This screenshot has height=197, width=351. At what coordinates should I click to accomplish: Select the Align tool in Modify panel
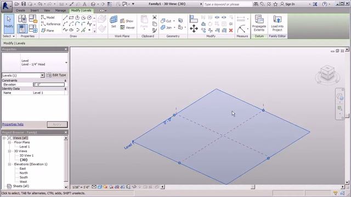pyautogui.click(x=194, y=19)
